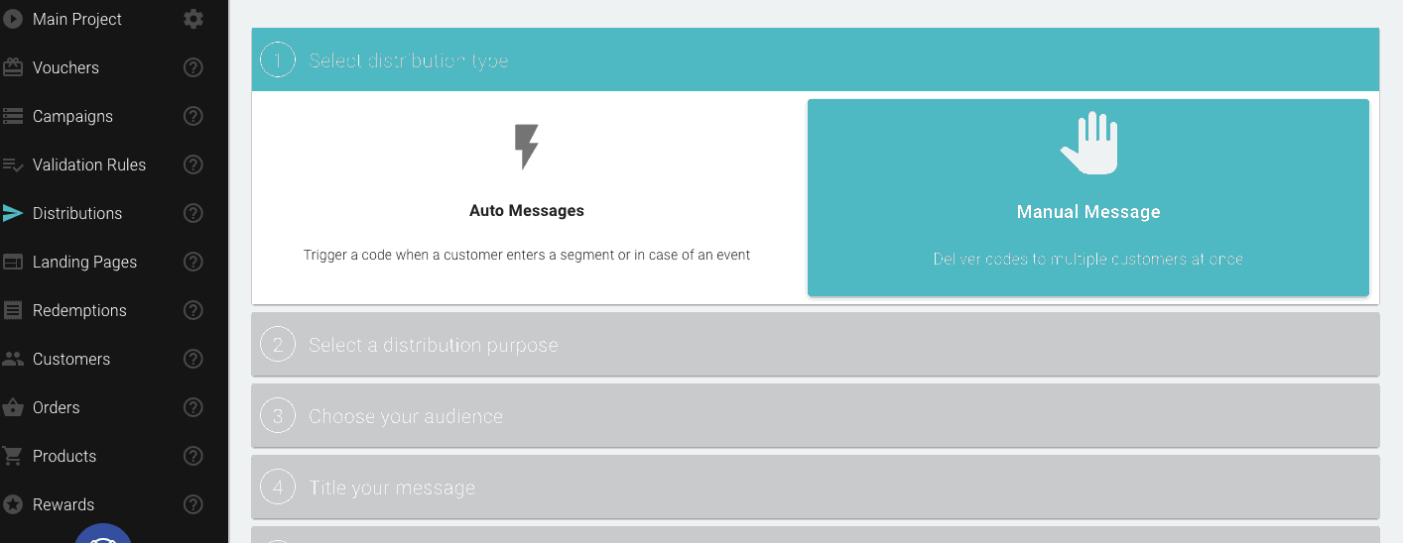The width and height of the screenshot is (1403, 543).
Task: Open Validation Rules in the sidebar
Action: (x=88, y=164)
